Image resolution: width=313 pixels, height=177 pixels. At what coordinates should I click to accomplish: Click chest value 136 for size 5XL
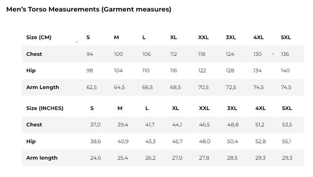285,54
